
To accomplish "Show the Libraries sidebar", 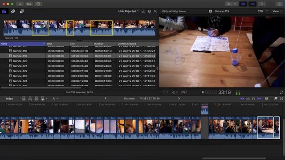I will [x=4, y=12].
